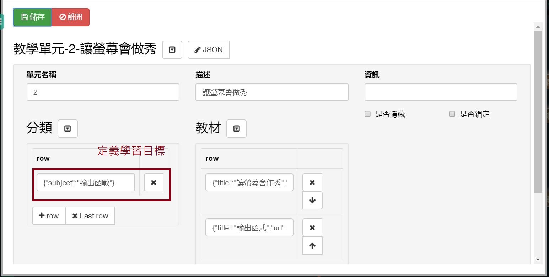549x277 pixels.
Task: Click the 單元名稱 input field
Action: tap(103, 92)
